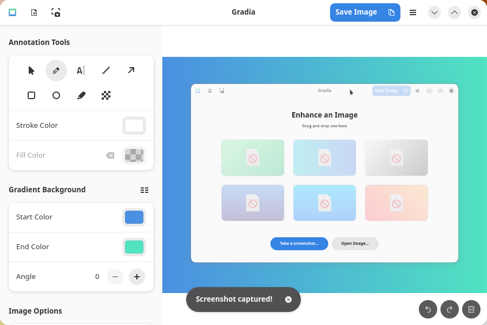Screen dimensions: 487x325
Task: Click the Angle value field
Action: coord(97,277)
